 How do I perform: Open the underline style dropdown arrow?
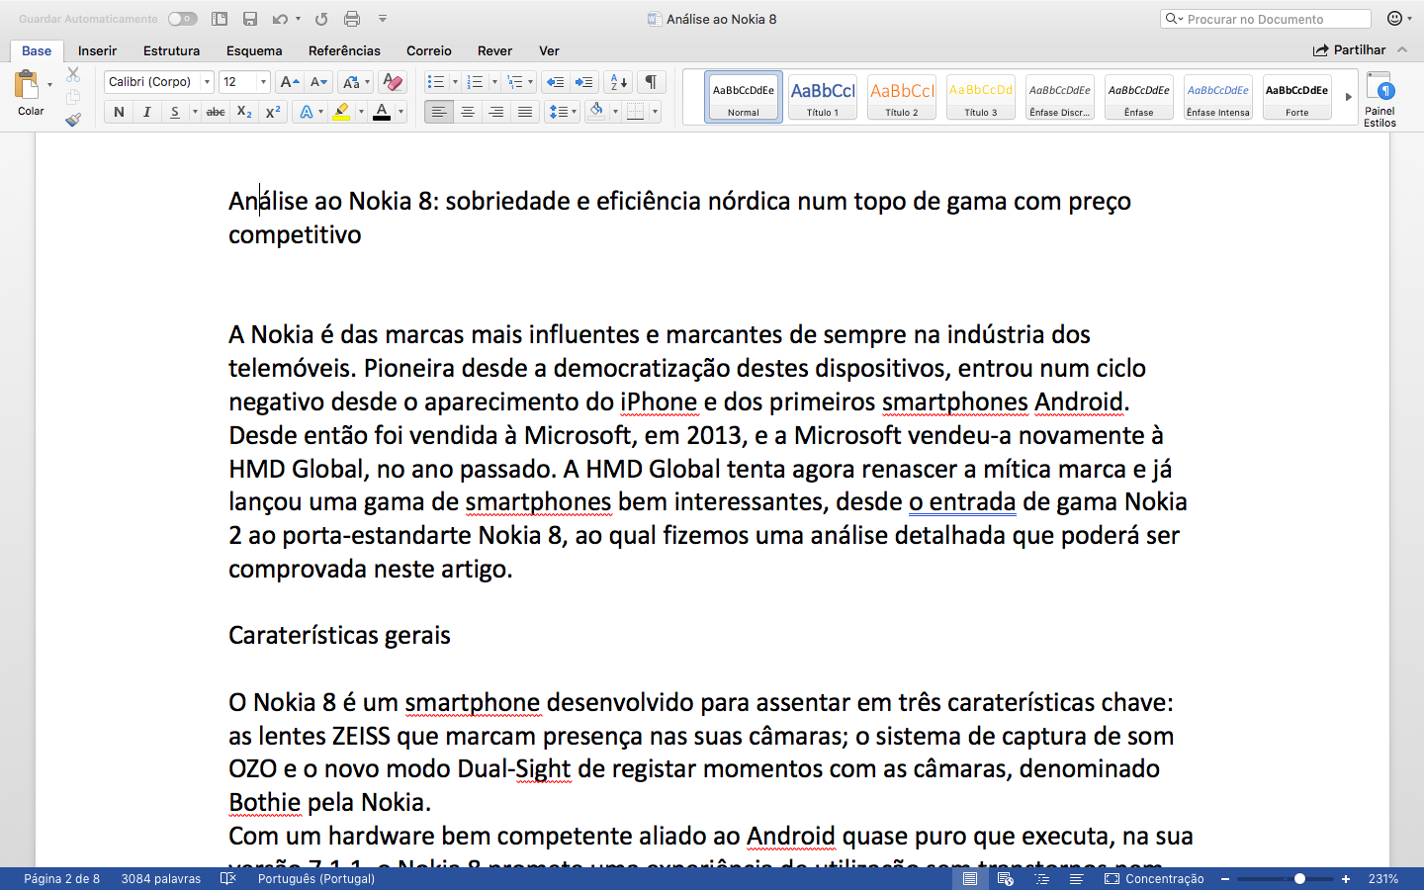pos(195,112)
